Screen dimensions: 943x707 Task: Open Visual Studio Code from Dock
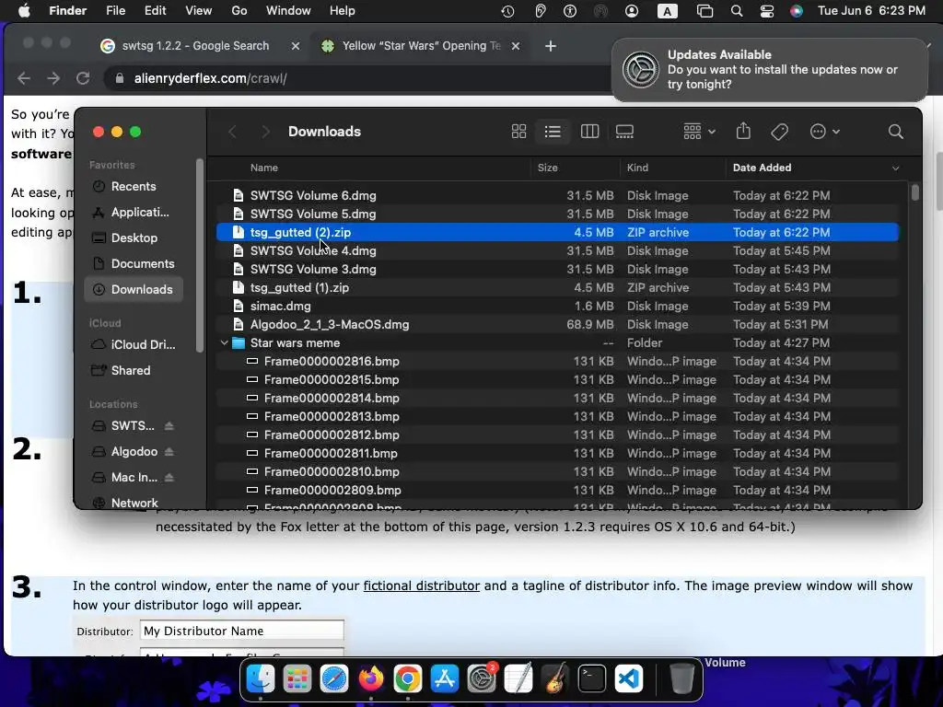click(x=629, y=678)
